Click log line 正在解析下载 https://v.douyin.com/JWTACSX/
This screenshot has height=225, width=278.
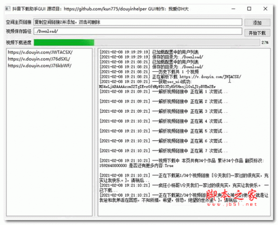pyautogui.click(x=170, y=77)
